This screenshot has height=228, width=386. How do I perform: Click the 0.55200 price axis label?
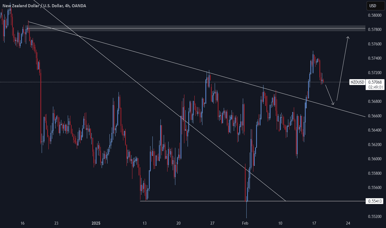pyautogui.click(x=375, y=216)
